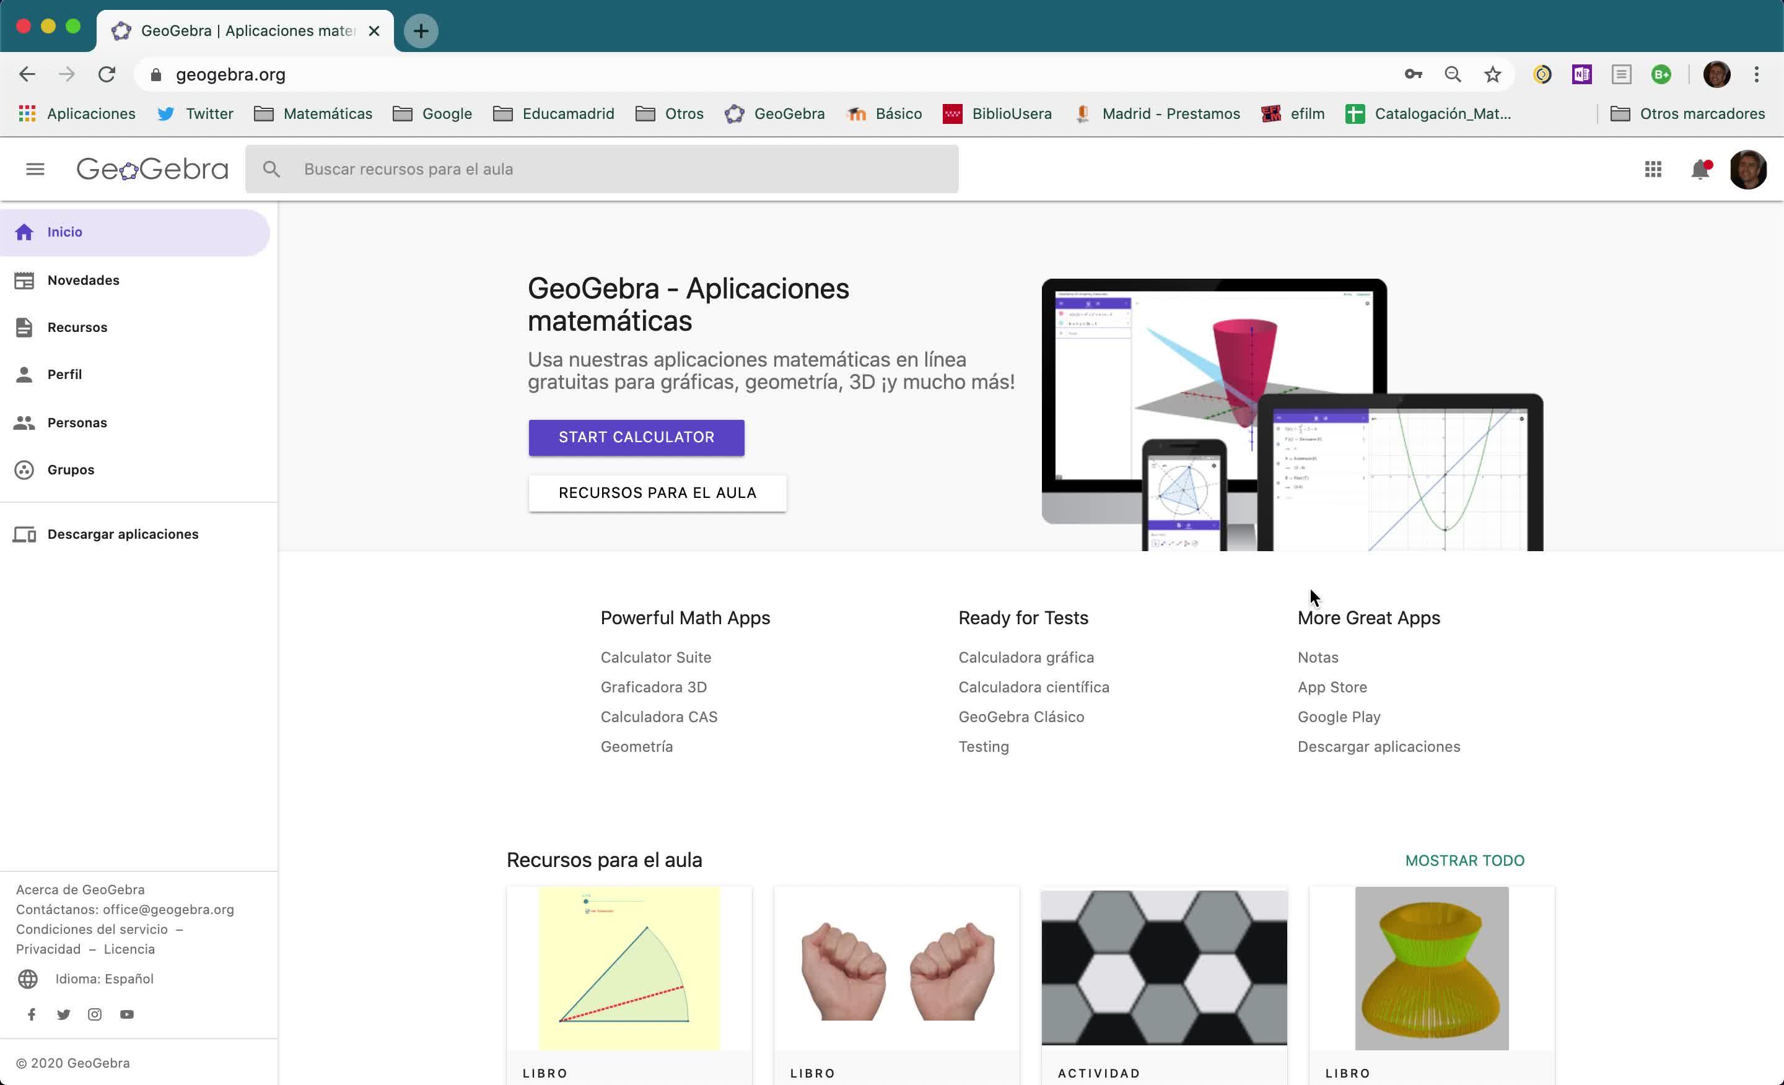The width and height of the screenshot is (1784, 1085).
Task: Open the hexagon pattern activity thumbnail
Action: click(1163, 967)
